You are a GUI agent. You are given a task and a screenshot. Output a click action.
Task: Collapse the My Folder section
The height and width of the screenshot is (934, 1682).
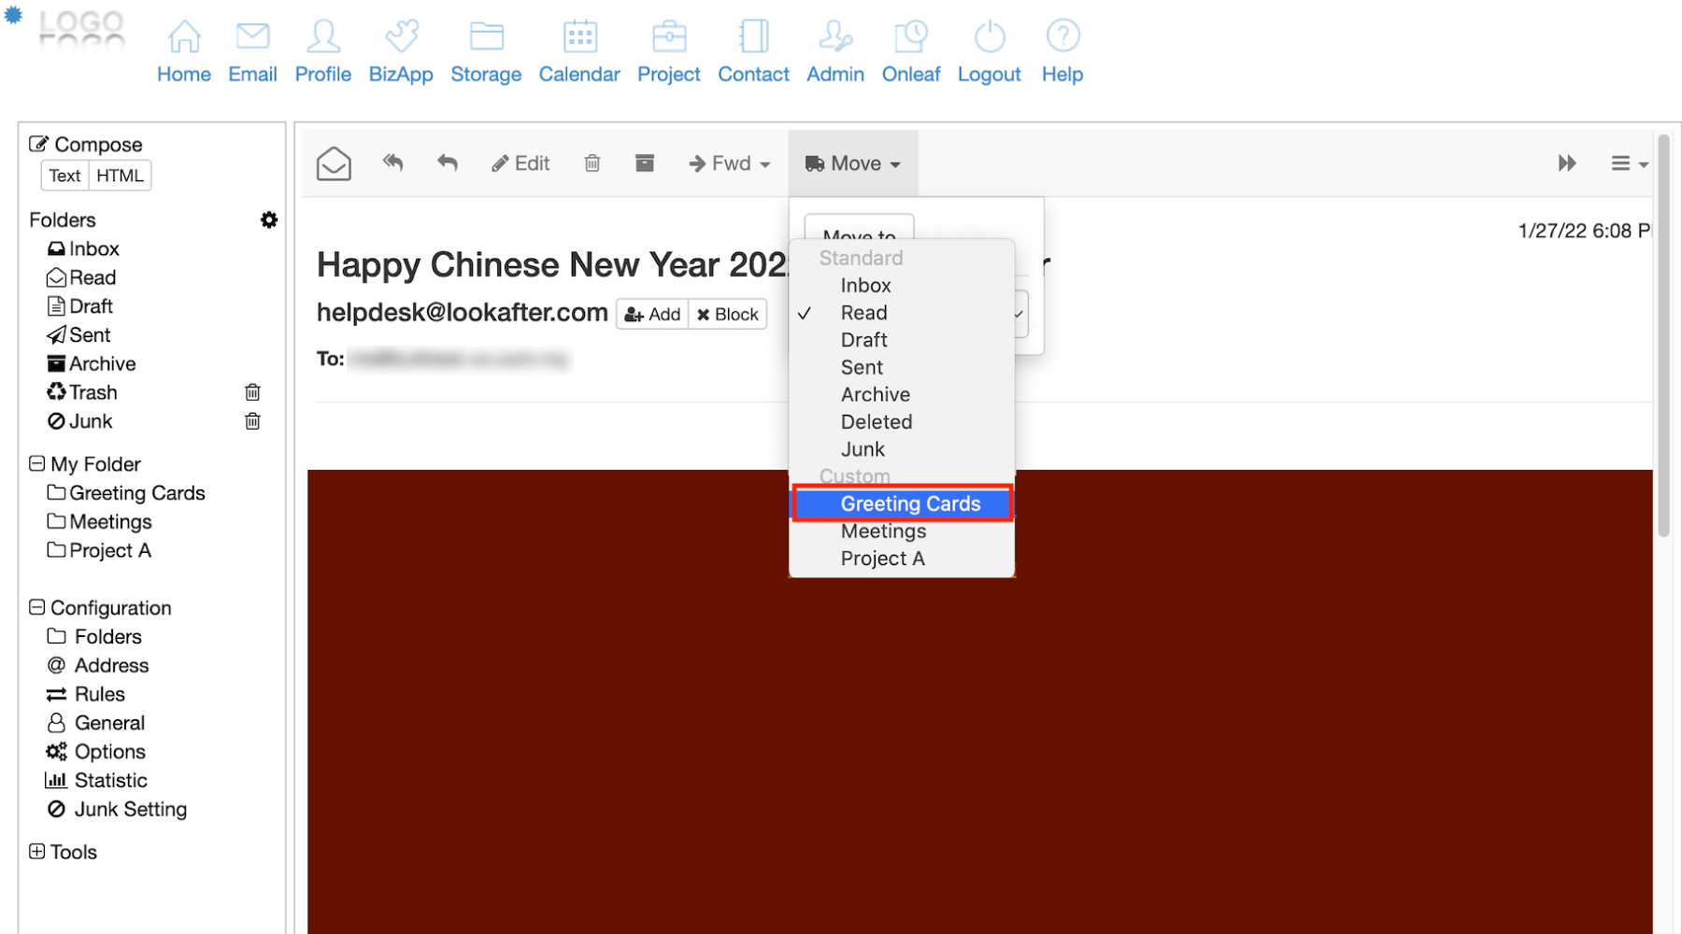(37, 464)
